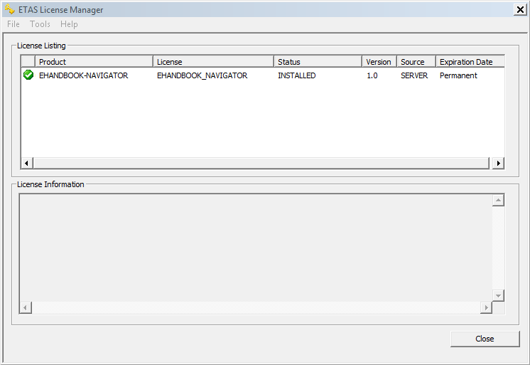This screenshot has width=530, height=365.
Task: Sort by the Expiration Date column header
Action: coord(470,62)
